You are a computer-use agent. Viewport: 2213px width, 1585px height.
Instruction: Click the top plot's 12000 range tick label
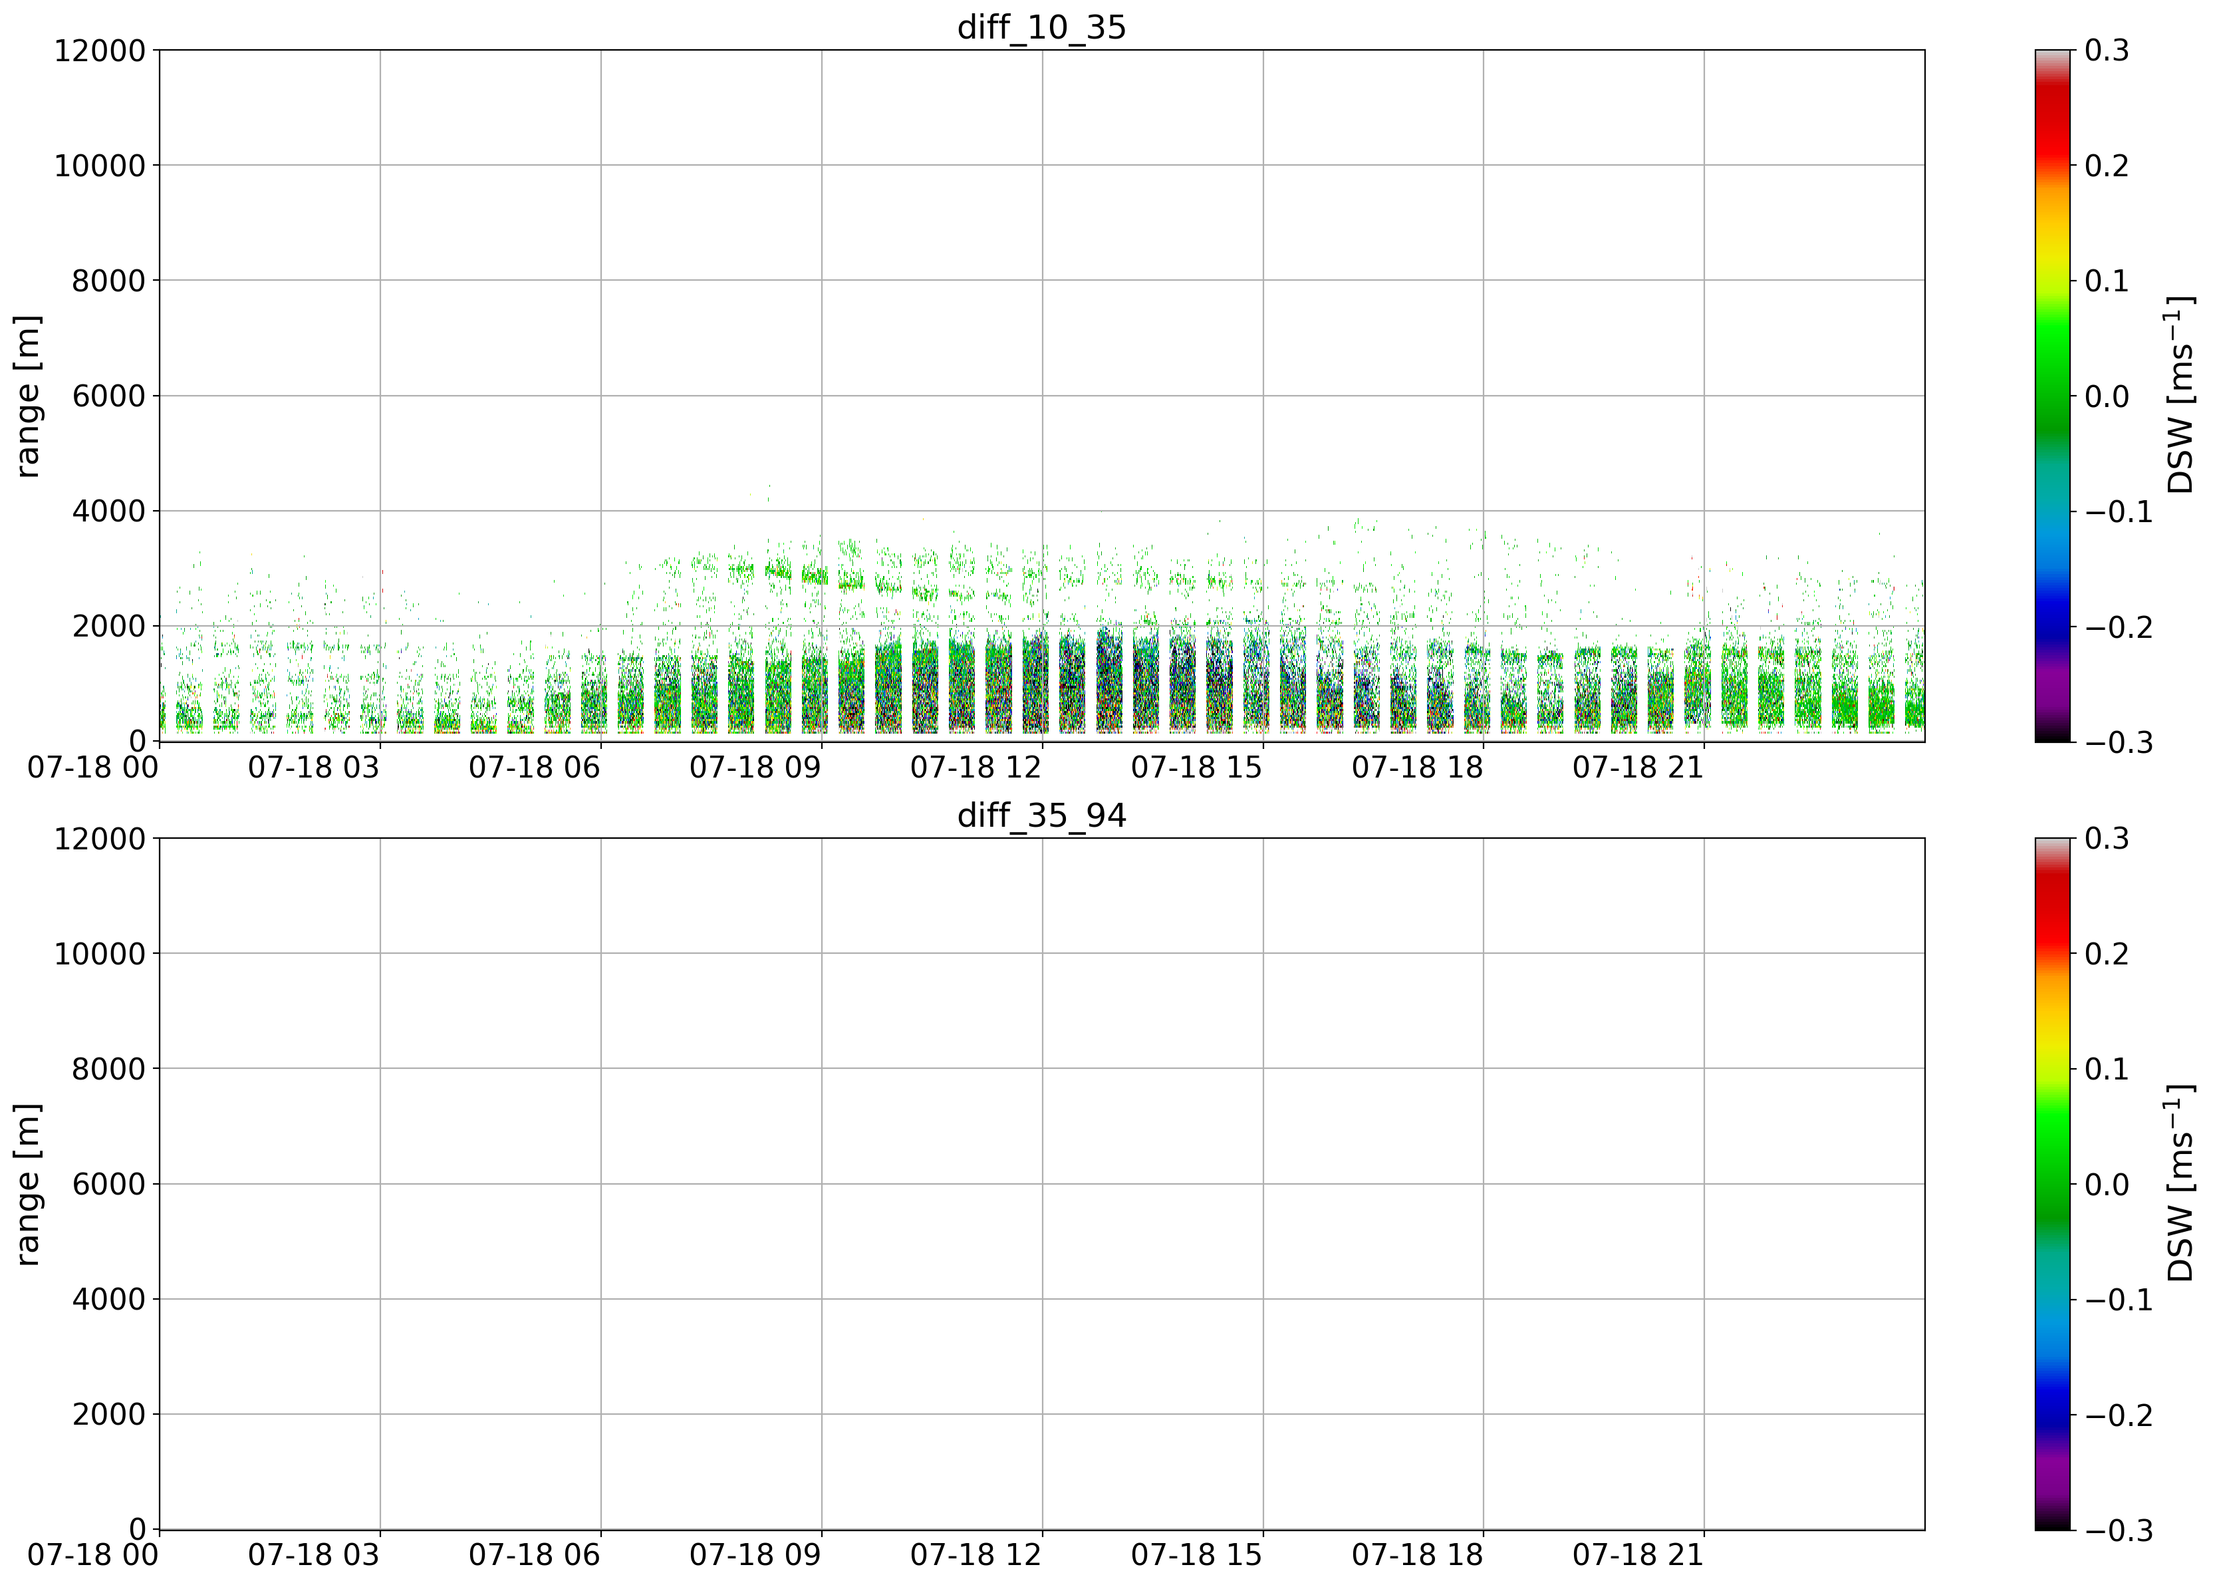(x=100, y=51)
